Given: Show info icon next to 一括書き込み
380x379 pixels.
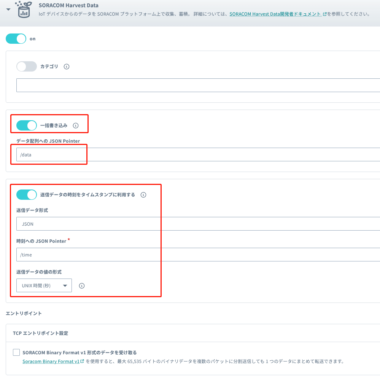Looking at the screenshot, I should [76, 126].
